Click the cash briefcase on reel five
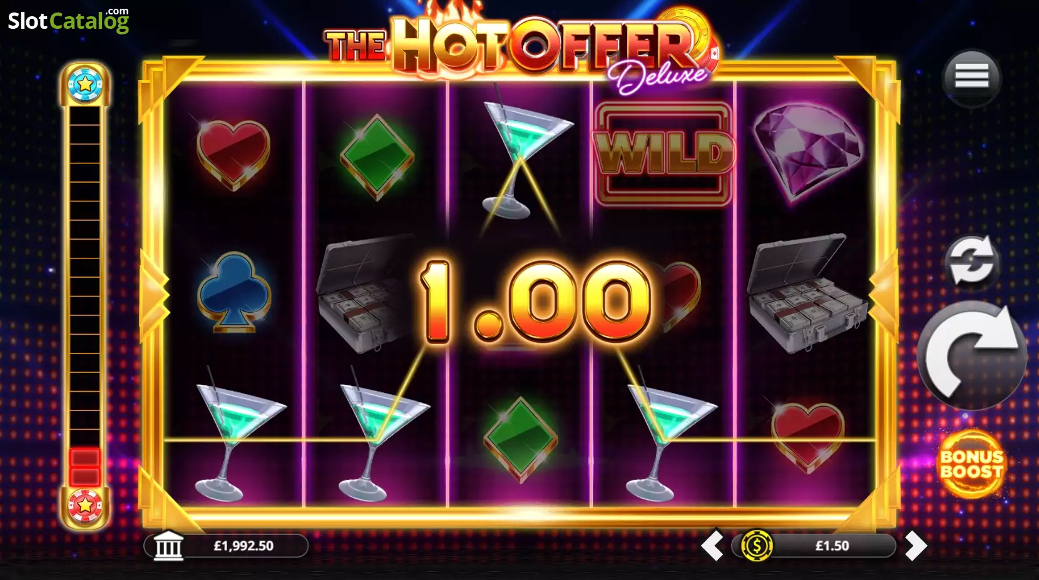This screenshot has height=580, width=1039. (x=807, y=294)
